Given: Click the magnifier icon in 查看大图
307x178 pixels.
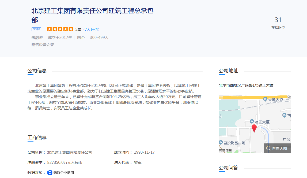Looking at the screenshot, I should point(268,149).
